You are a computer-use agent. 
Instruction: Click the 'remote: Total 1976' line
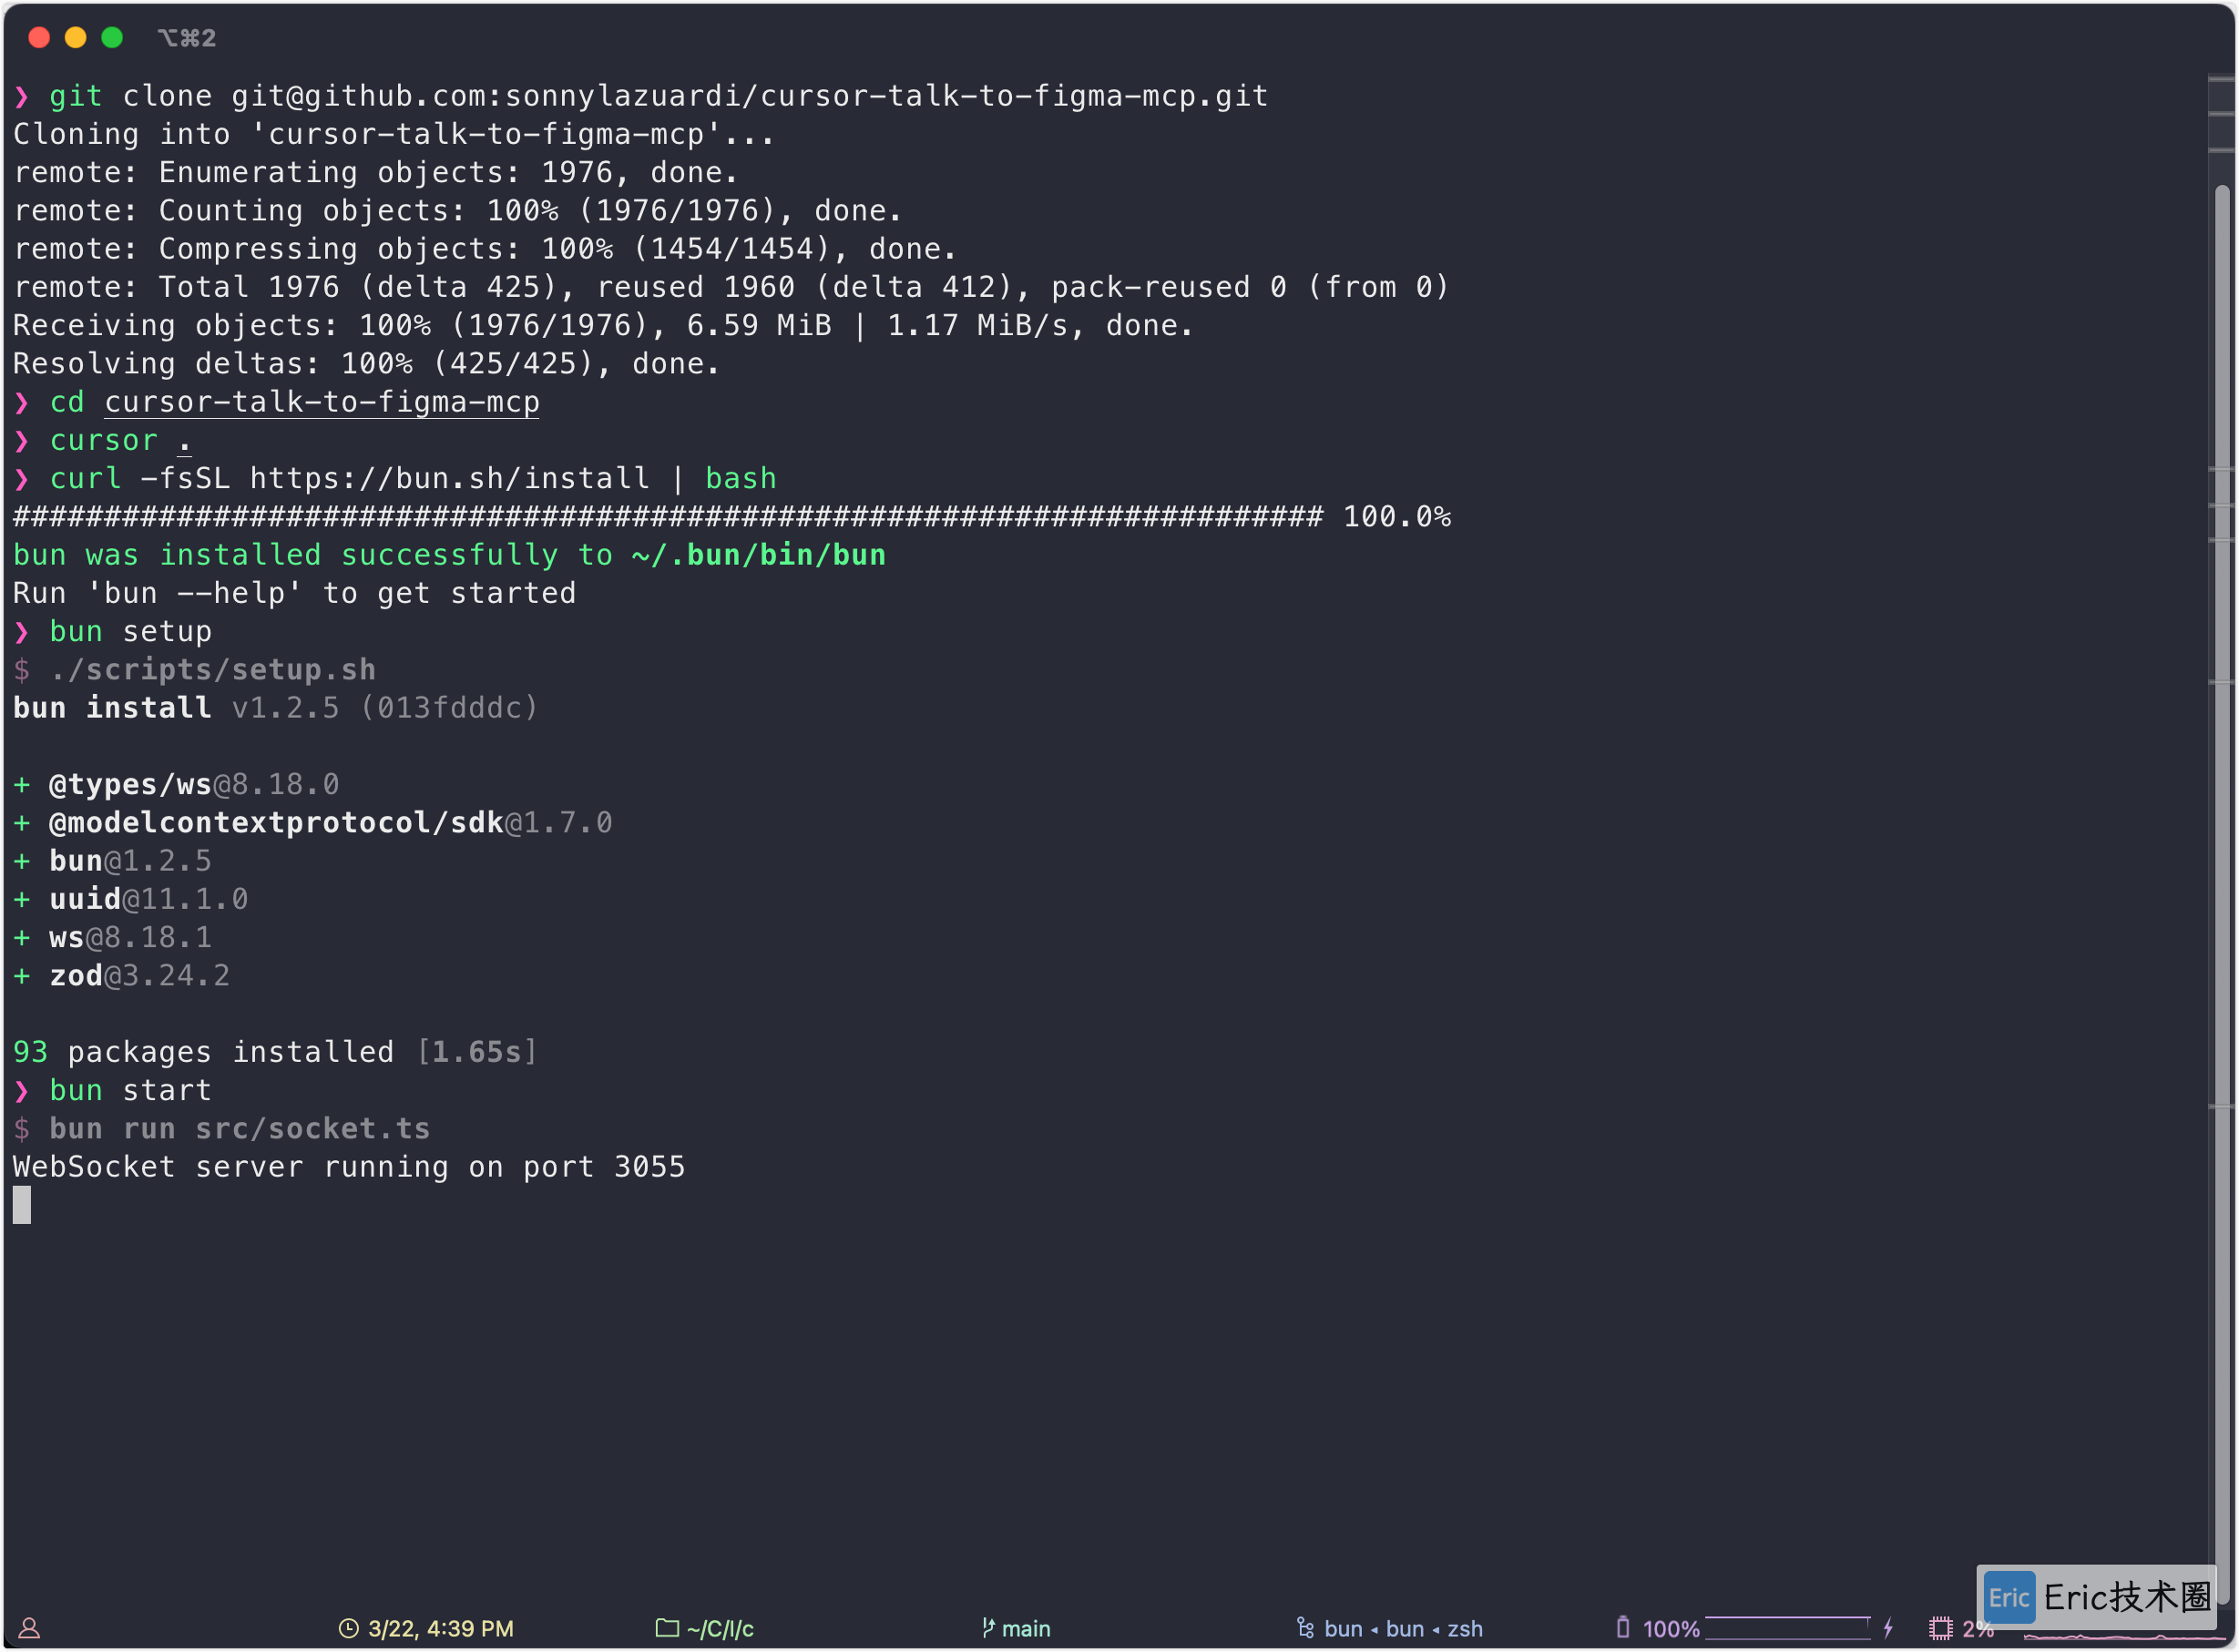click(731, 287)
